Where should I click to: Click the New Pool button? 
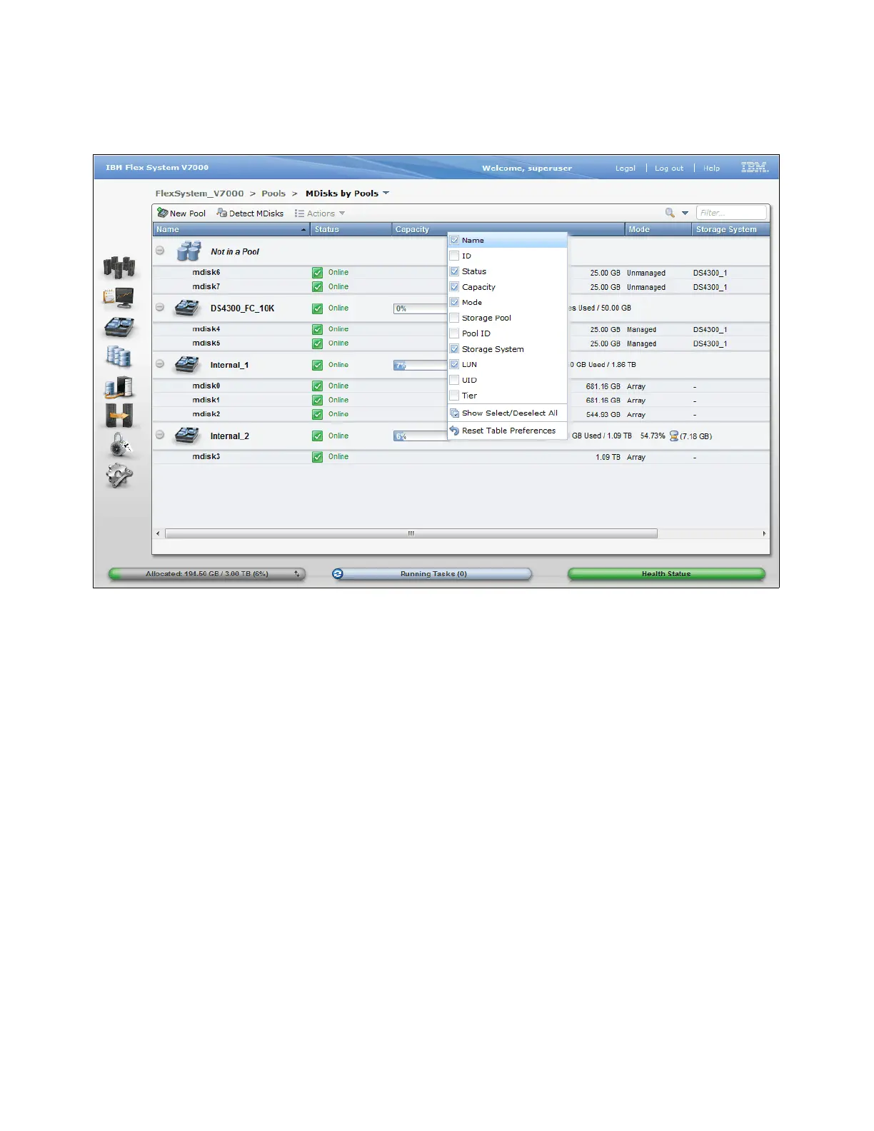[x=181, y=213]
